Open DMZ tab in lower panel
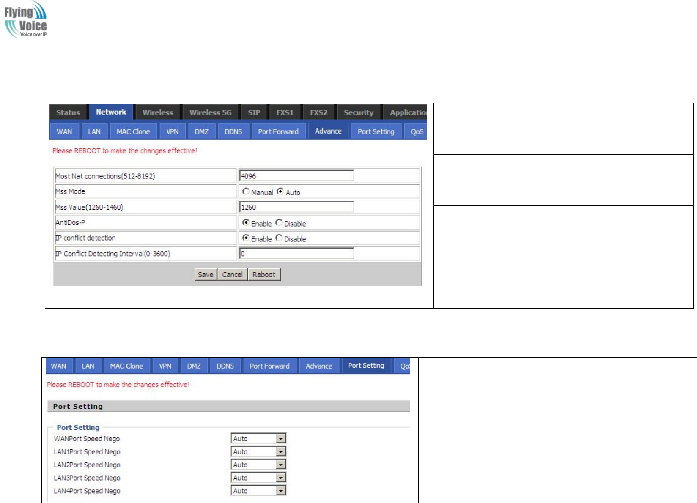 pyautogui.click(x=194, y=366)
